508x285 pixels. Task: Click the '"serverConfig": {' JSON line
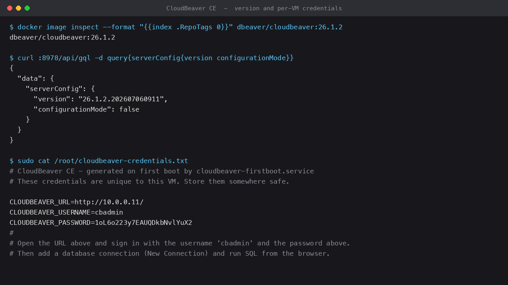click(x=60, y=89)
